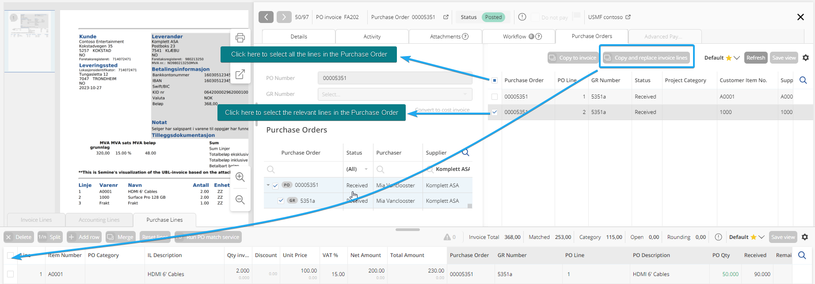The width and height of the screenshot is (815, 284).
Task: Open the GR Number select dropdown
Action: (x=395, y=94)
